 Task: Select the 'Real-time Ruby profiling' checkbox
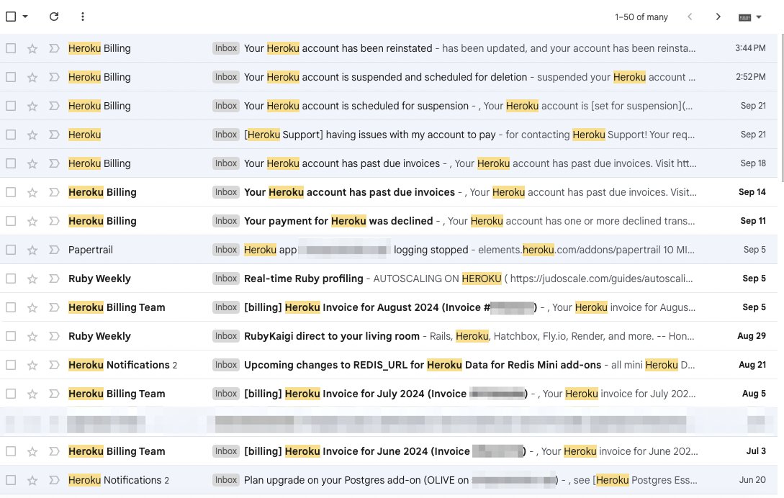coord(11,279)
